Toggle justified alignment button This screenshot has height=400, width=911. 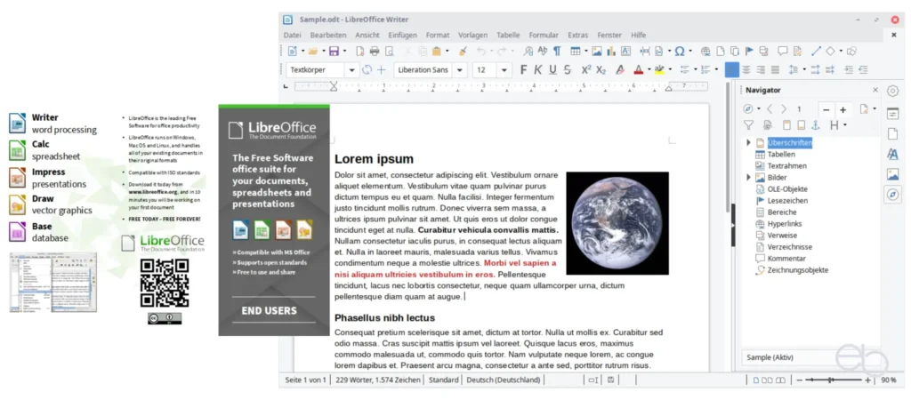[775, 69]
